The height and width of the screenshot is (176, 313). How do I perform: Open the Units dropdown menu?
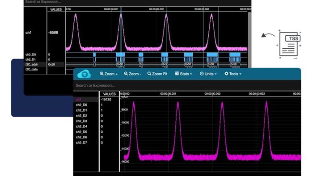[208, 74]
